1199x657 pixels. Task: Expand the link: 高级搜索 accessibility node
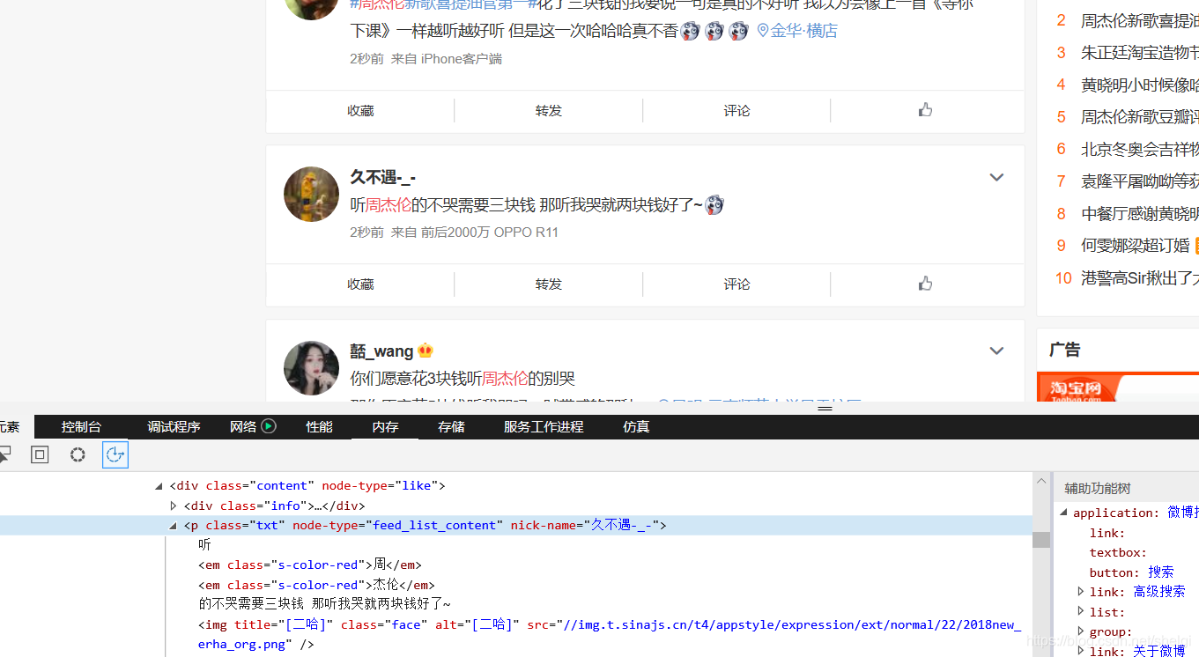tap(1081, 591)
